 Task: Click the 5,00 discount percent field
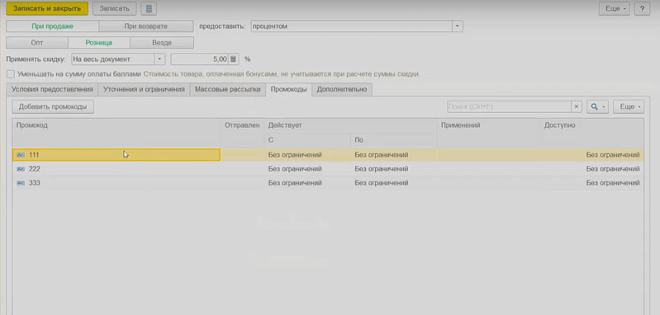(200, 59)
